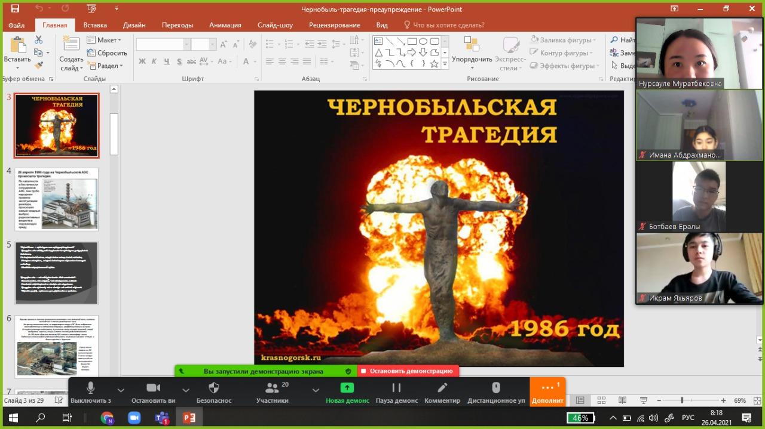This screenshot has height=429, width=765.
Task: Open Zoom Security shield icon
Action: (x=213, y=388)
